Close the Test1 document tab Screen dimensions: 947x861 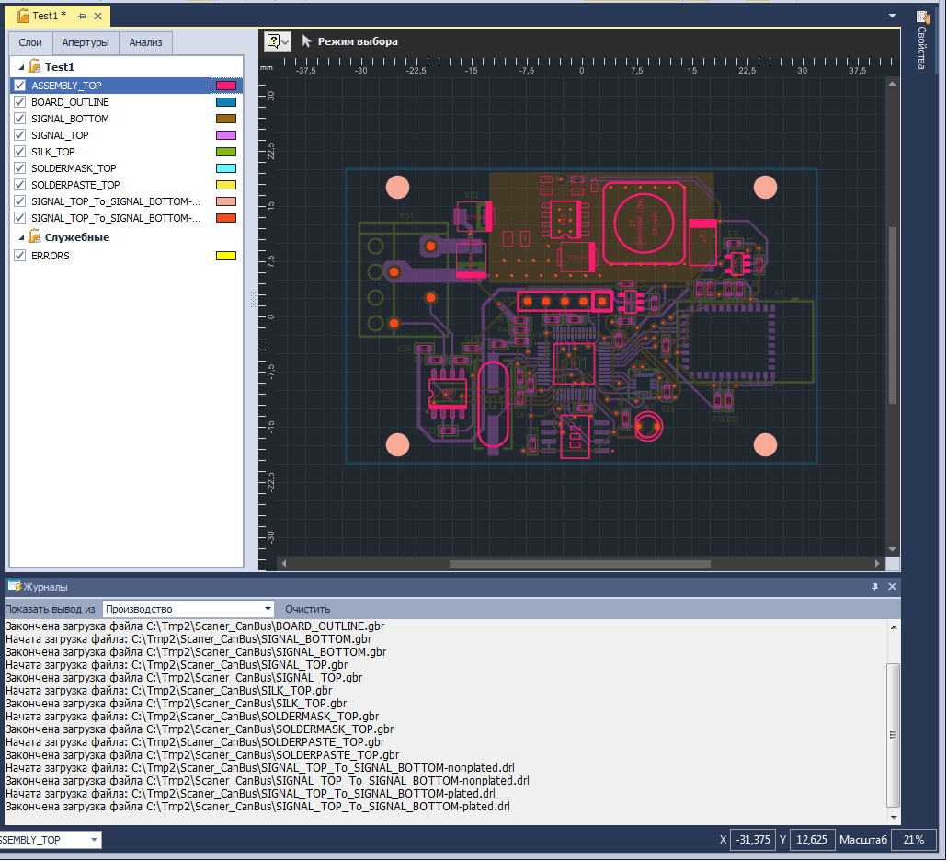pyautogui.click(x=97, y=17)
